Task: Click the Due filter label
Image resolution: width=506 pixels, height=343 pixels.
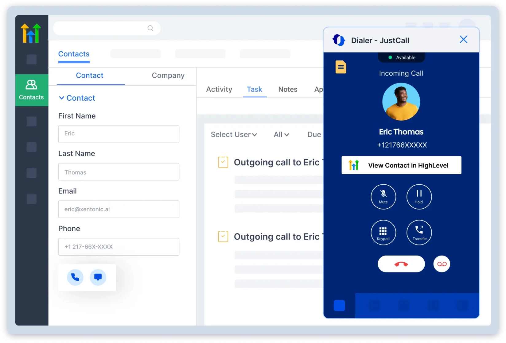Action: tap(314, 135)
